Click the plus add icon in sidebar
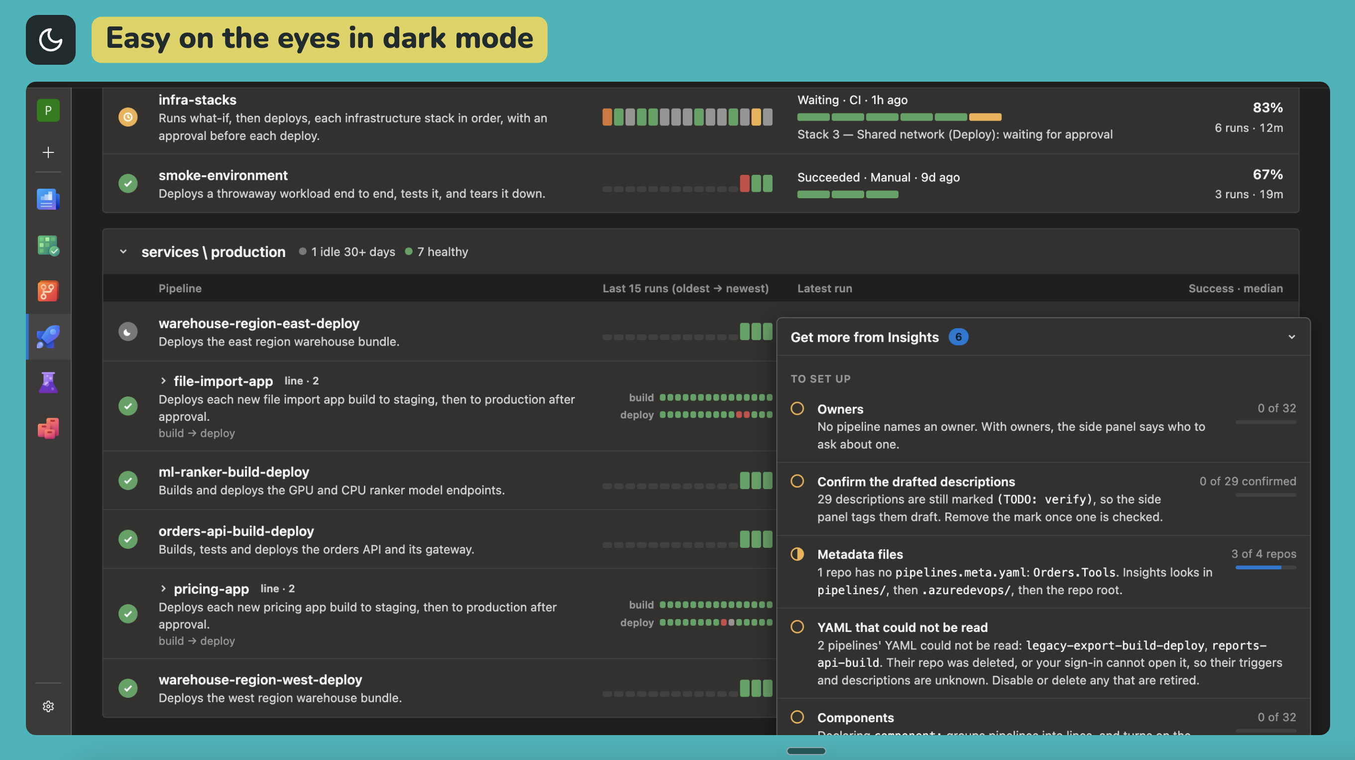This screenshot has height=760, width=1355. pyautogui.click(x=48, y=152)
